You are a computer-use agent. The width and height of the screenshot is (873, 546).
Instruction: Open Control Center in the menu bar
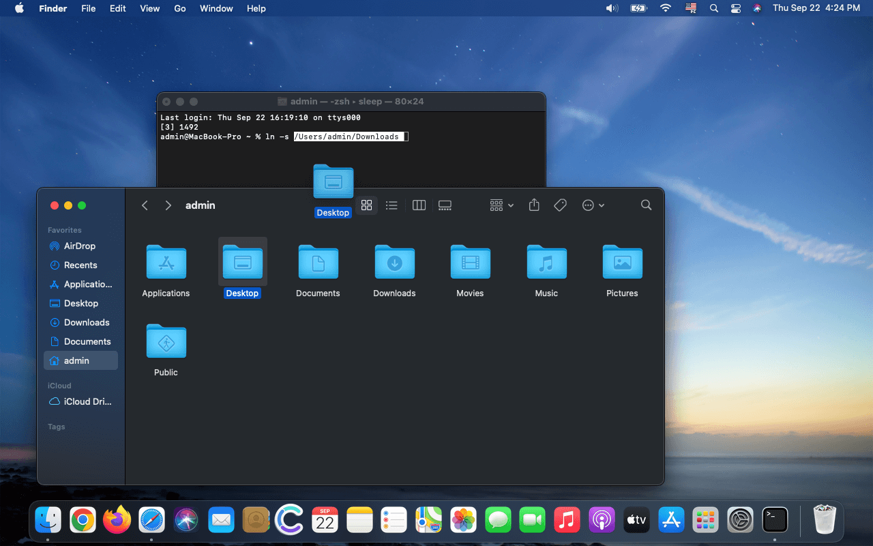pyautogui.click(x=735, y=8)
